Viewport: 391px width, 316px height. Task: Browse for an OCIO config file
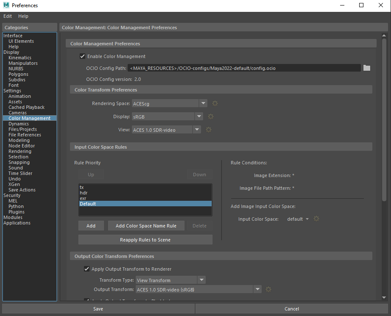coord(366,67)
